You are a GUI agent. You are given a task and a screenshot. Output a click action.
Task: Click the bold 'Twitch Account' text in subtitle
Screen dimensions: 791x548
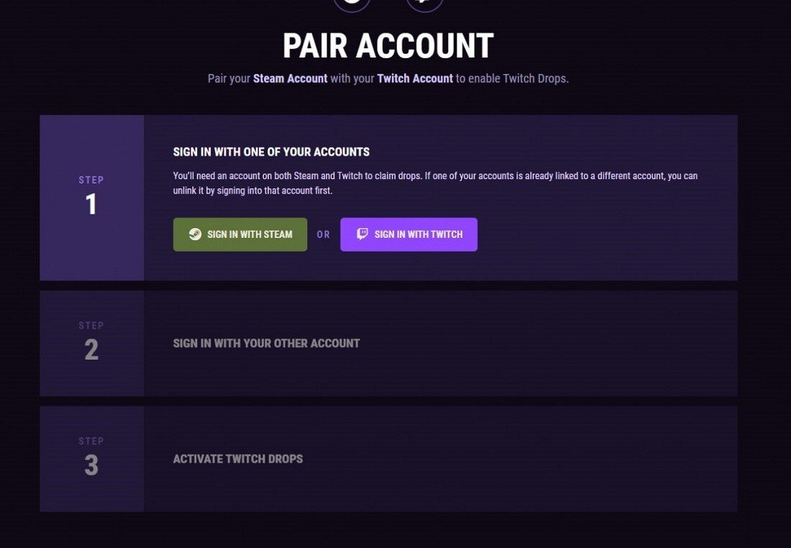pos(415,78)
